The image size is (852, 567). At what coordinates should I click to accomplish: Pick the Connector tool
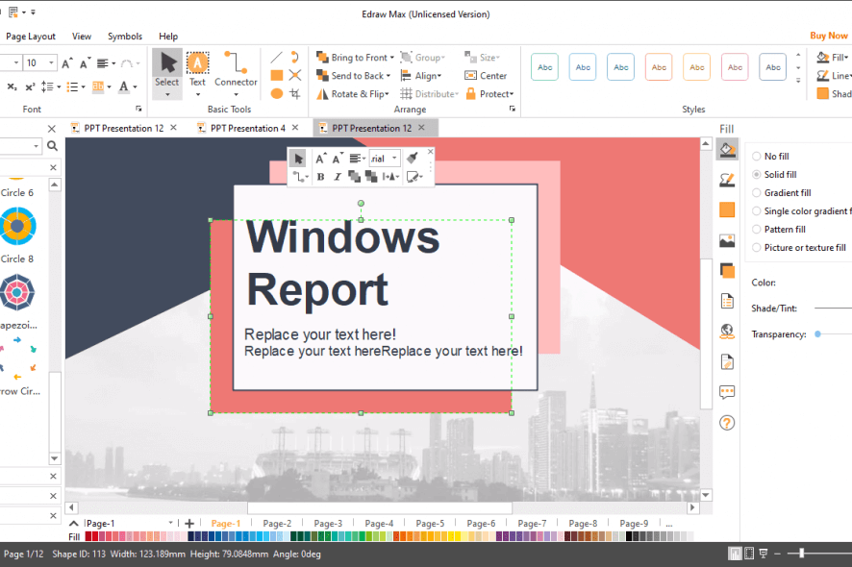pyautogui.click(x=236, y=73)
